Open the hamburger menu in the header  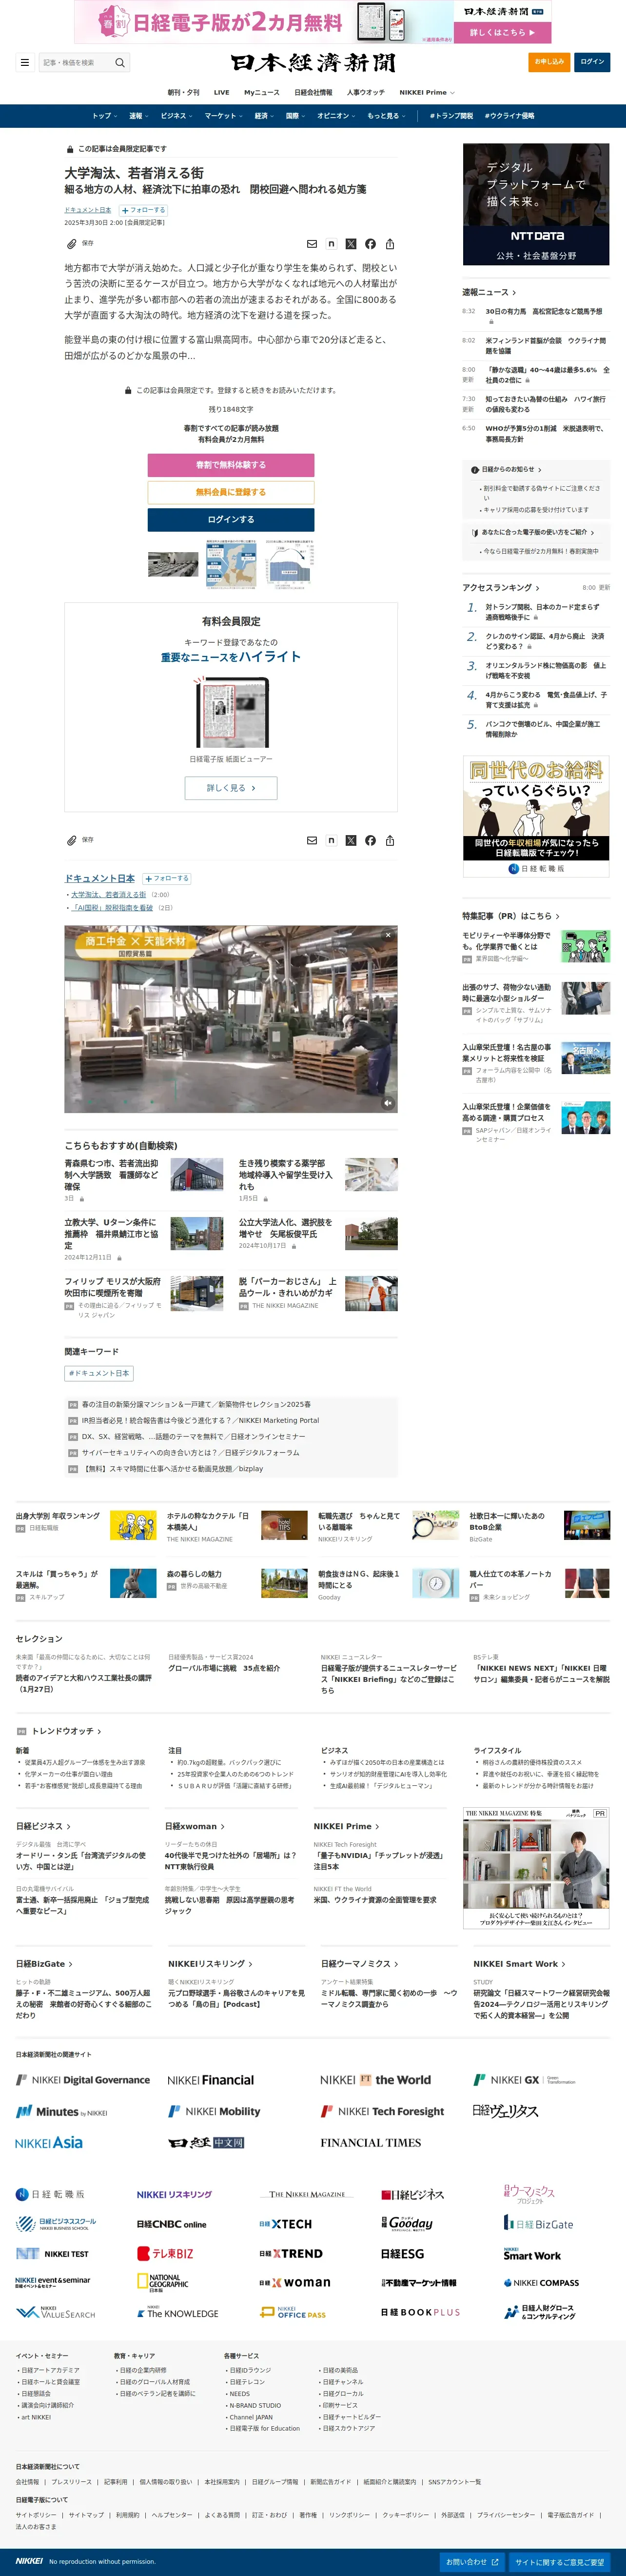[25, 62]
